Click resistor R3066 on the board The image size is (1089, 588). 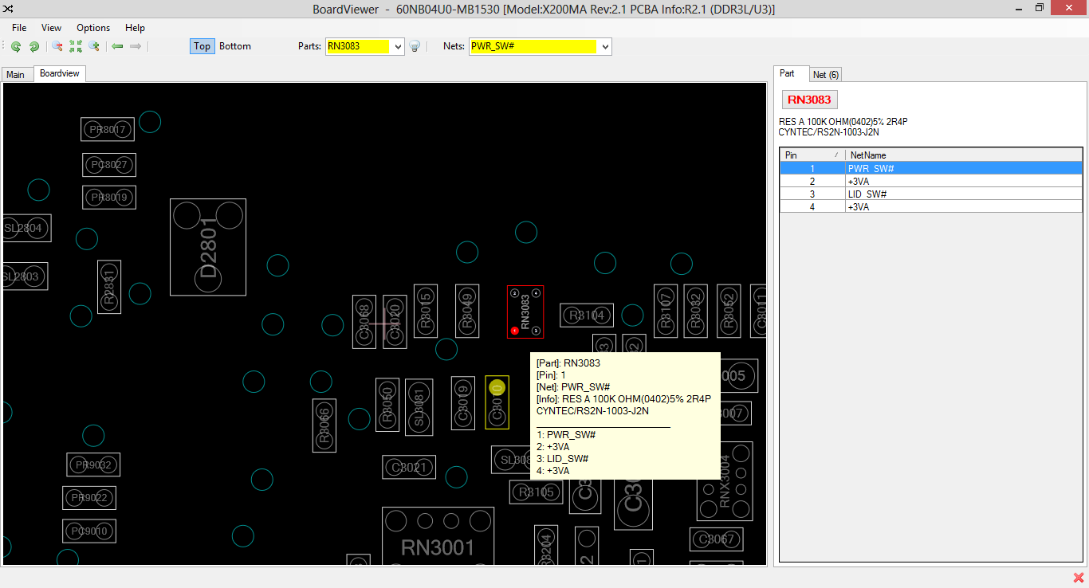324,425
